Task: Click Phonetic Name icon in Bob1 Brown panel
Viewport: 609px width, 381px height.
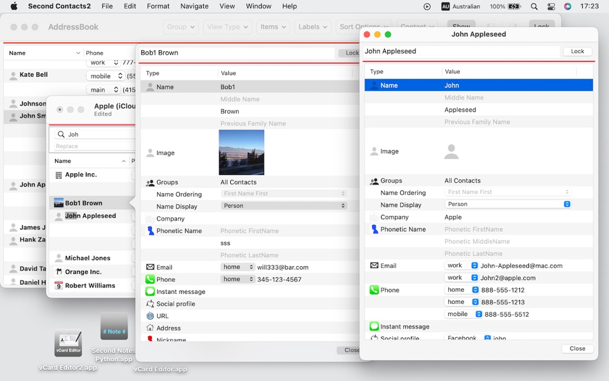Action: pos(150,230)
